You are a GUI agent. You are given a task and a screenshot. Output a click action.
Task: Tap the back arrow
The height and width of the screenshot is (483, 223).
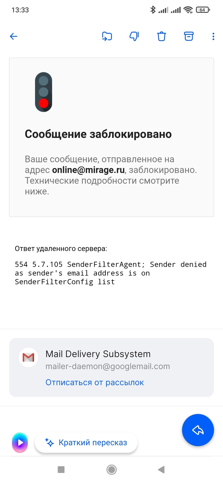pos(13,36)
